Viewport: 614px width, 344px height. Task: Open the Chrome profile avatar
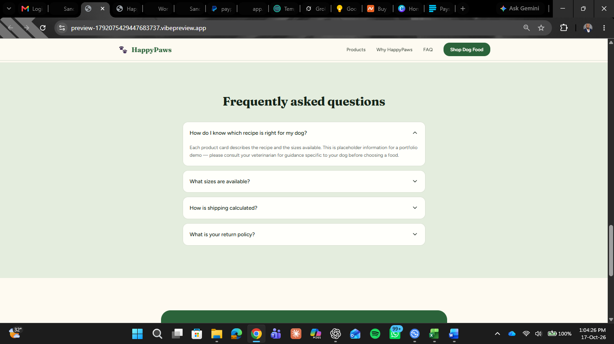[588, 28]
